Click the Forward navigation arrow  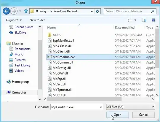(x=14, y=11)
